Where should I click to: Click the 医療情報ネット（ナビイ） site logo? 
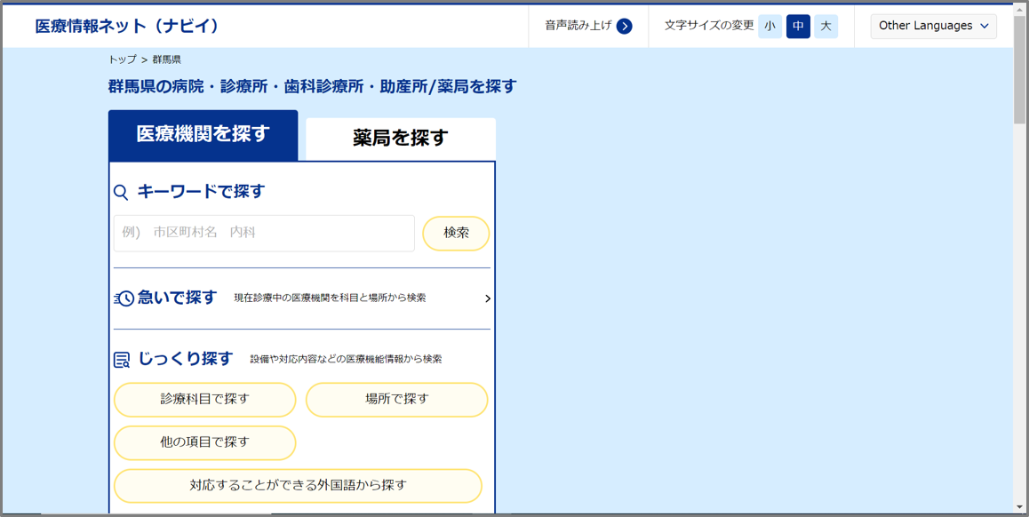127,27
